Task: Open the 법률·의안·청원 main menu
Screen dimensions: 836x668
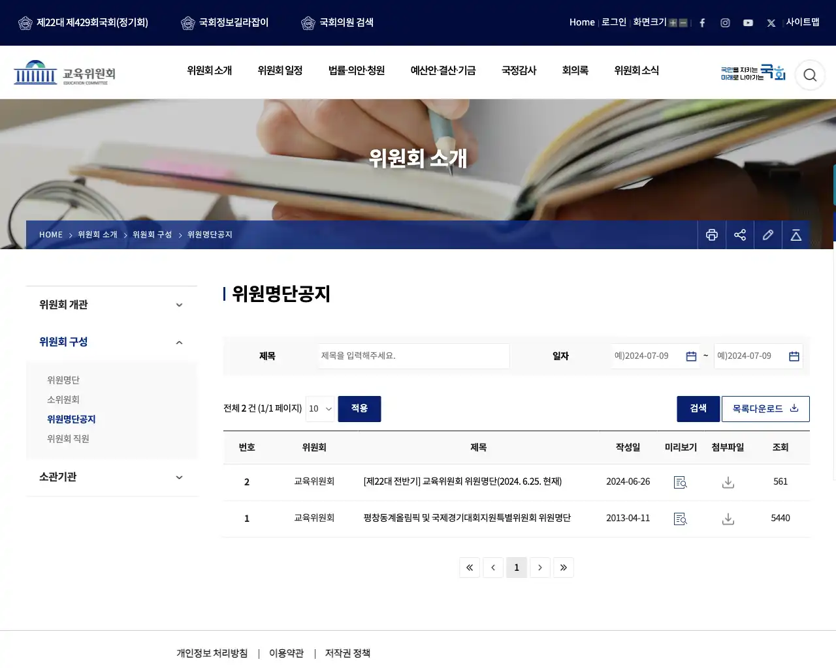Action: [357, 70]
